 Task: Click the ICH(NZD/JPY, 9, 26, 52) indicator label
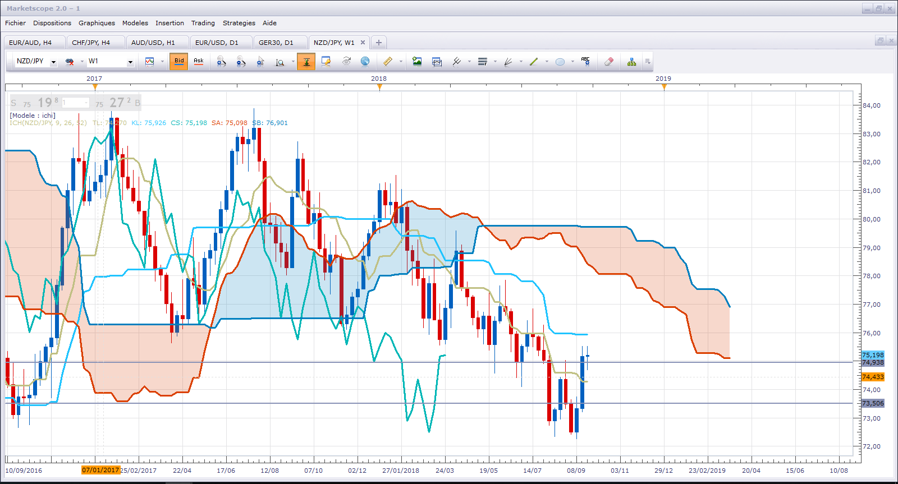click(48, 123)
